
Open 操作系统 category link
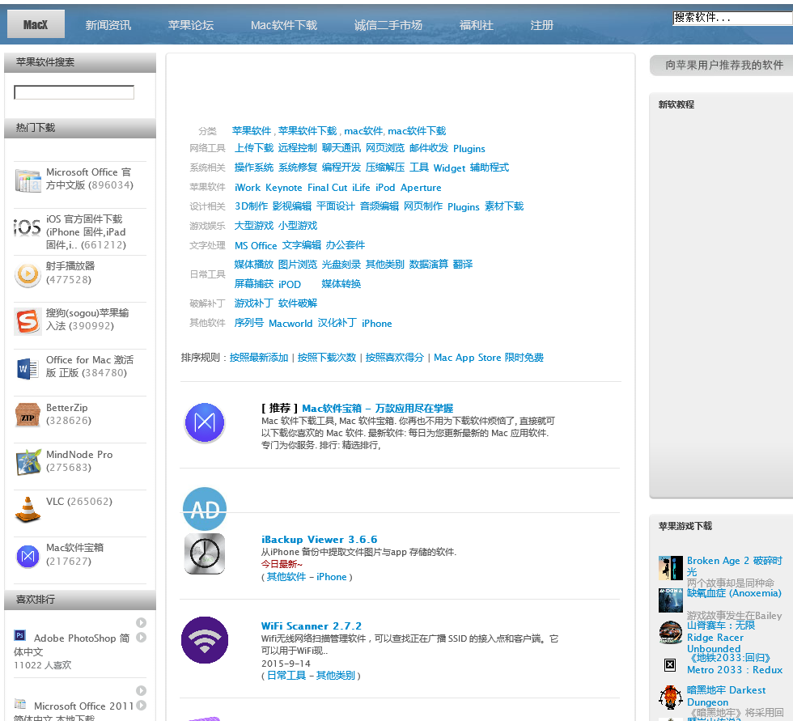point(254,168)
